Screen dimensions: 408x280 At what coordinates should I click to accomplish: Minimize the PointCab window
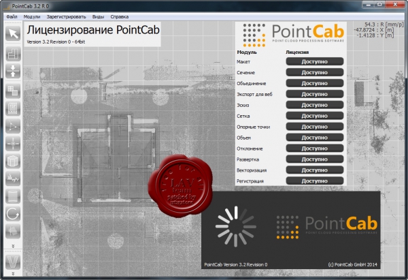pyautogui.click(x=369, y=5)
